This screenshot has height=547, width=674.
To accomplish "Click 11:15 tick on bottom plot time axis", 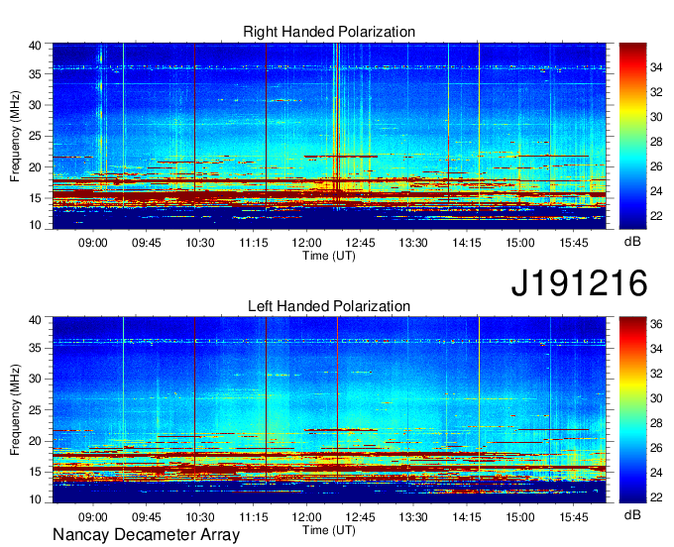I will [253, 517].
